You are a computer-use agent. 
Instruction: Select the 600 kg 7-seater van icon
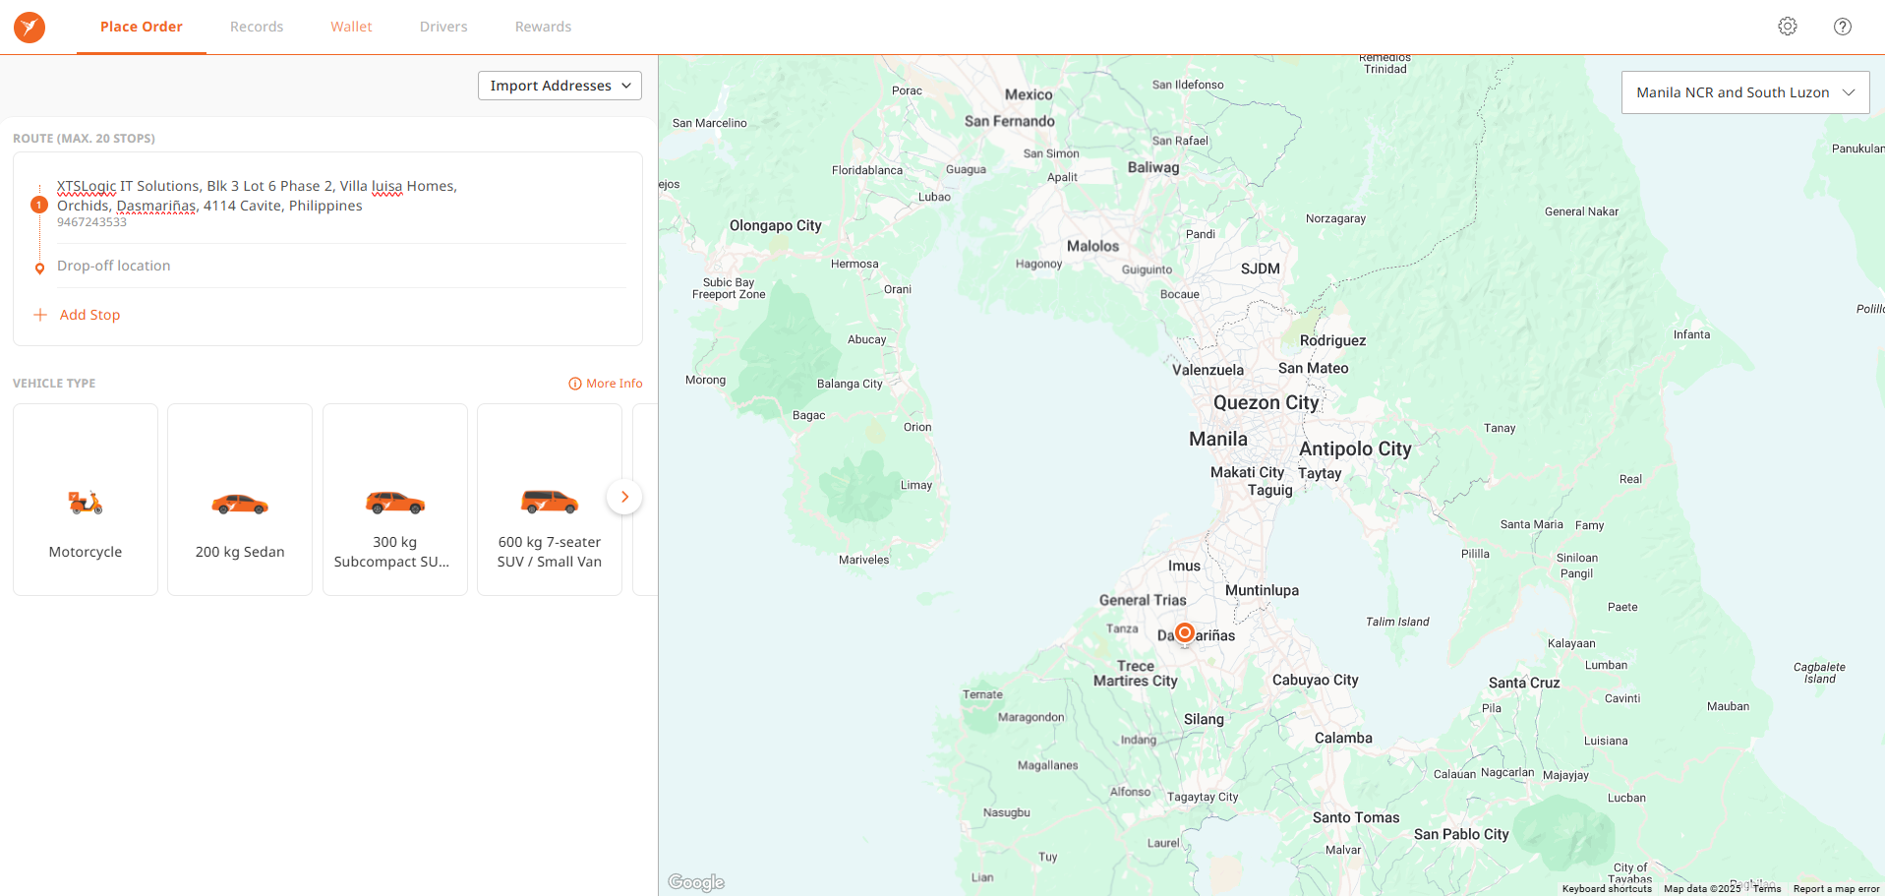coord(550,502)
